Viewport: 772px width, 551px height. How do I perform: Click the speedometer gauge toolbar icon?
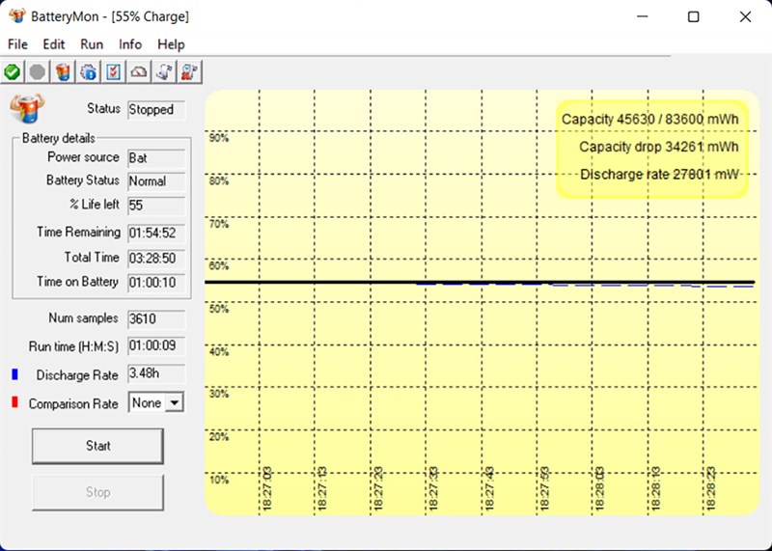(x=139, y=72)
